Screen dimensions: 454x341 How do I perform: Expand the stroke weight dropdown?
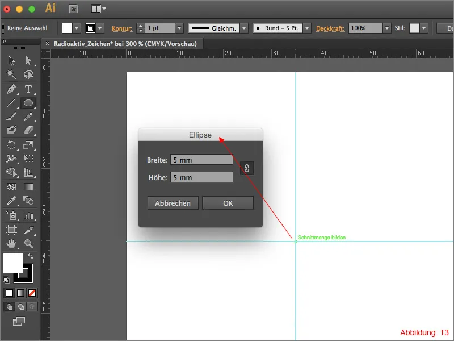[179, 28]
